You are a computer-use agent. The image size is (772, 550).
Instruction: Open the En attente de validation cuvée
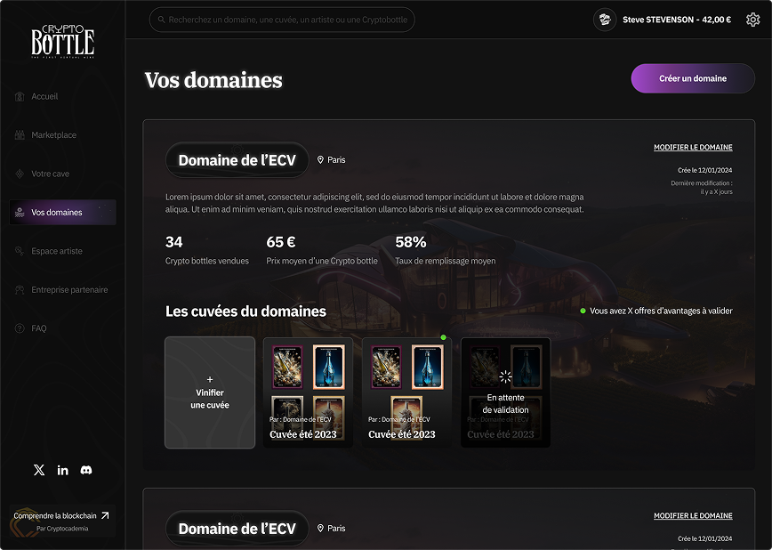(505, 392)
